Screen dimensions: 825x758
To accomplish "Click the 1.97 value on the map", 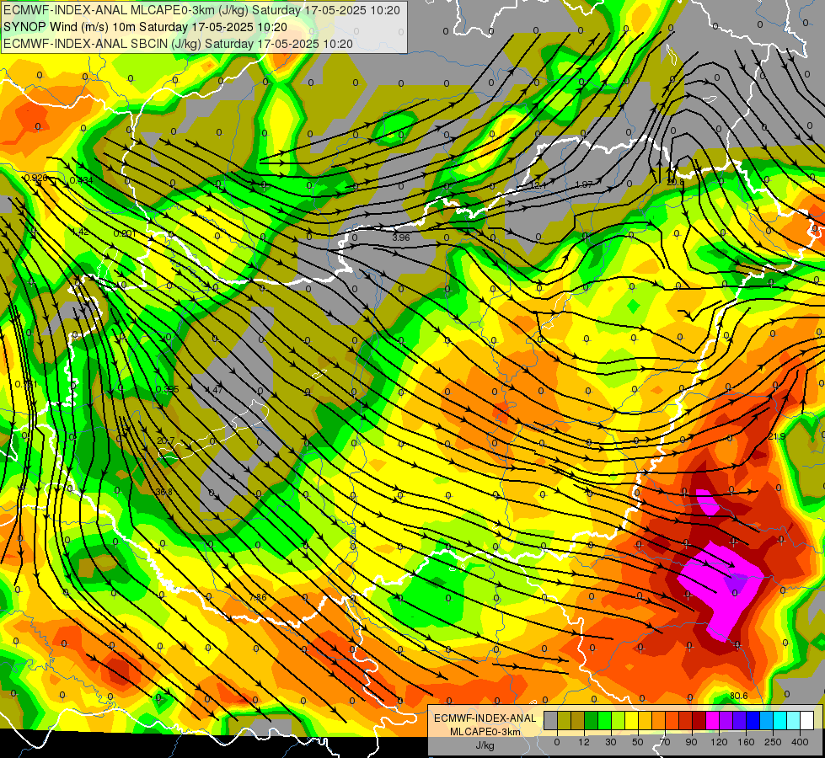I will coord(584,184).
